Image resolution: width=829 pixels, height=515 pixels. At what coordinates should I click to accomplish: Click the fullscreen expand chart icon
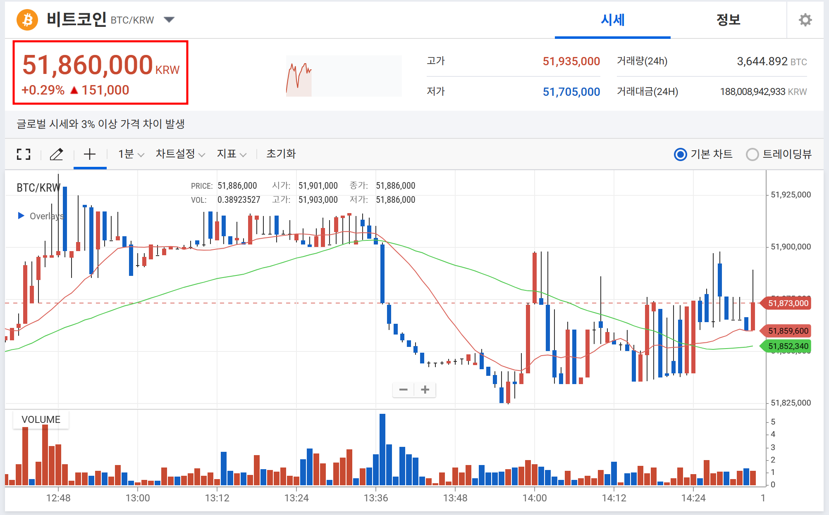pos(24,154)
